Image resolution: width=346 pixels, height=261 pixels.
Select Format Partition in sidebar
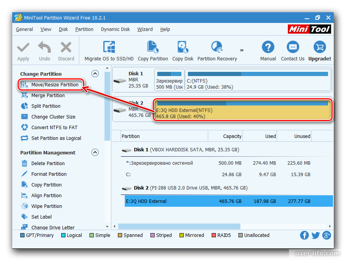pos(49,174)
